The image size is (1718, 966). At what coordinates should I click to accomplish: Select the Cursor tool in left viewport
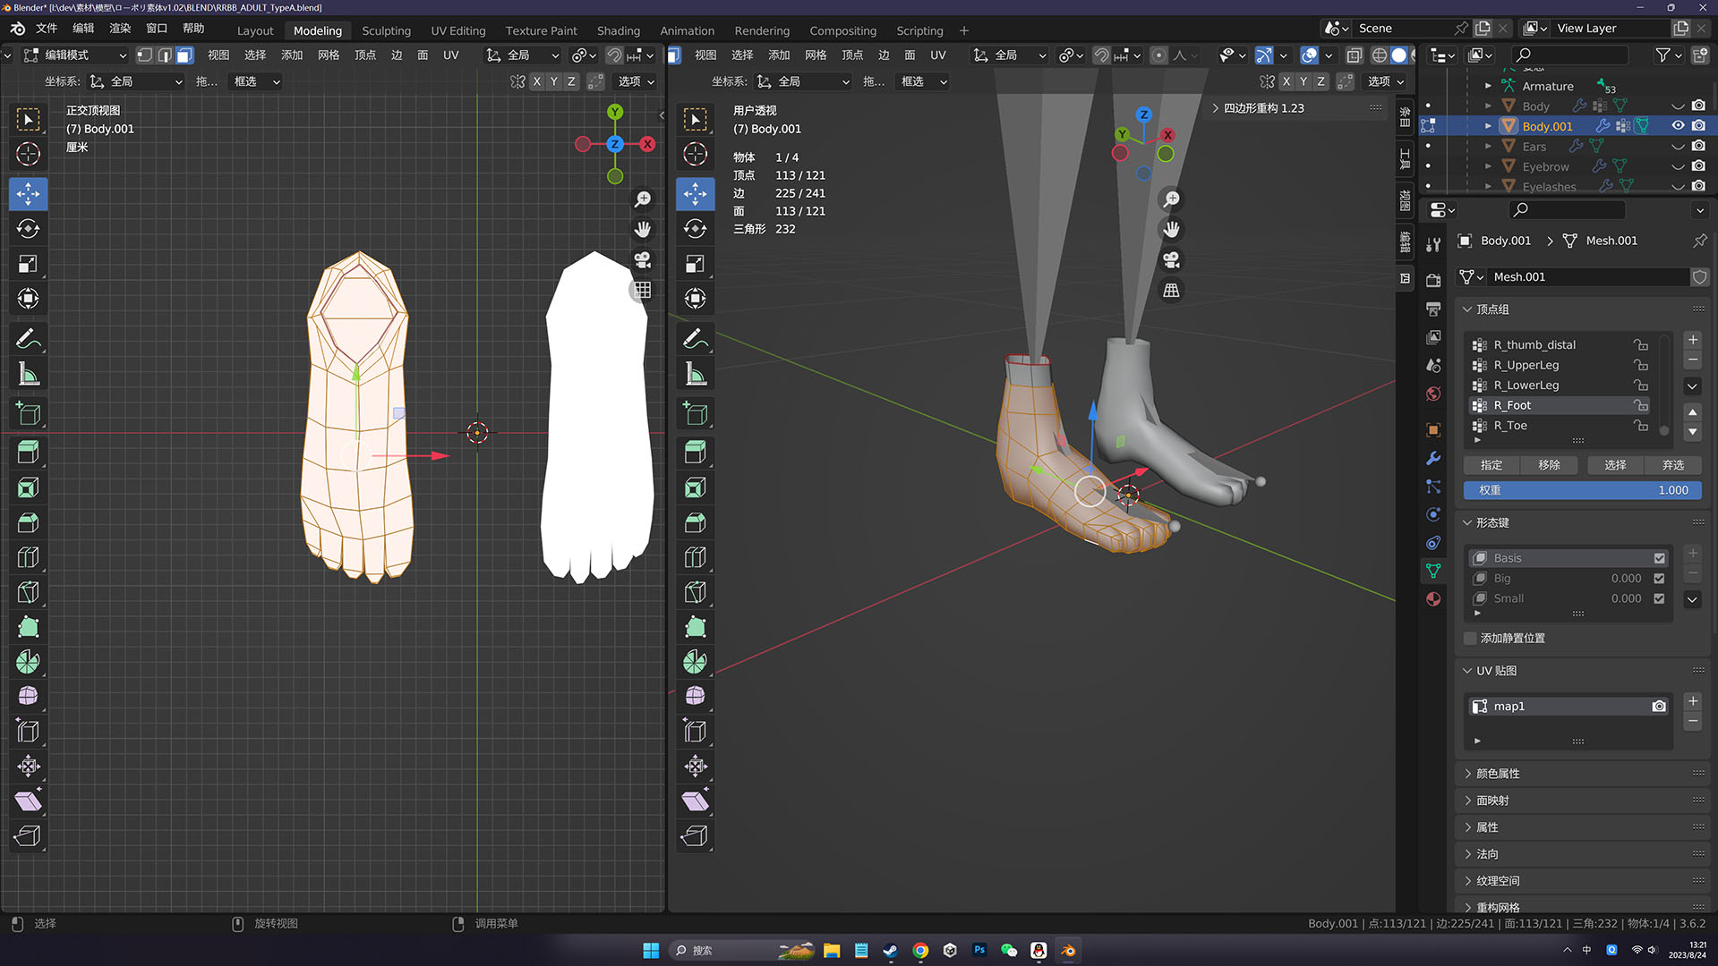(x=28, y=154)
